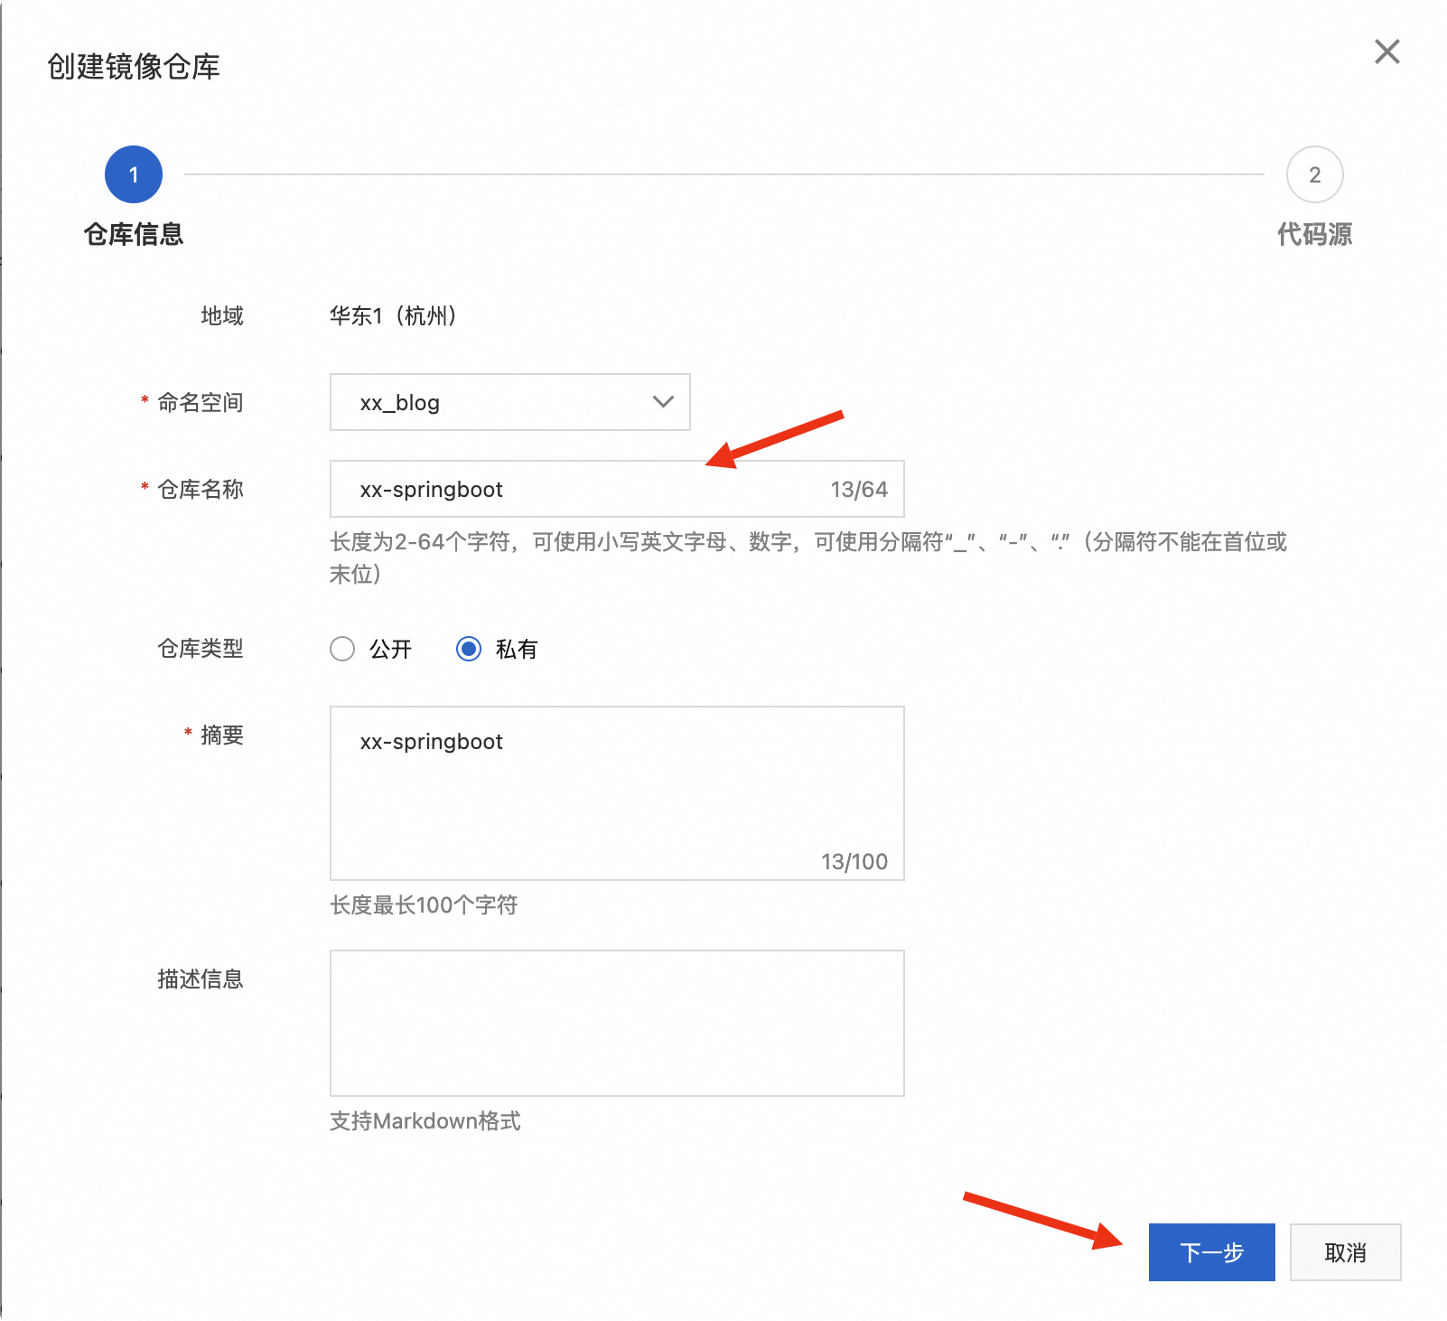
Task: Jump to the 代码源 step label
Action: click(1314, 235)
